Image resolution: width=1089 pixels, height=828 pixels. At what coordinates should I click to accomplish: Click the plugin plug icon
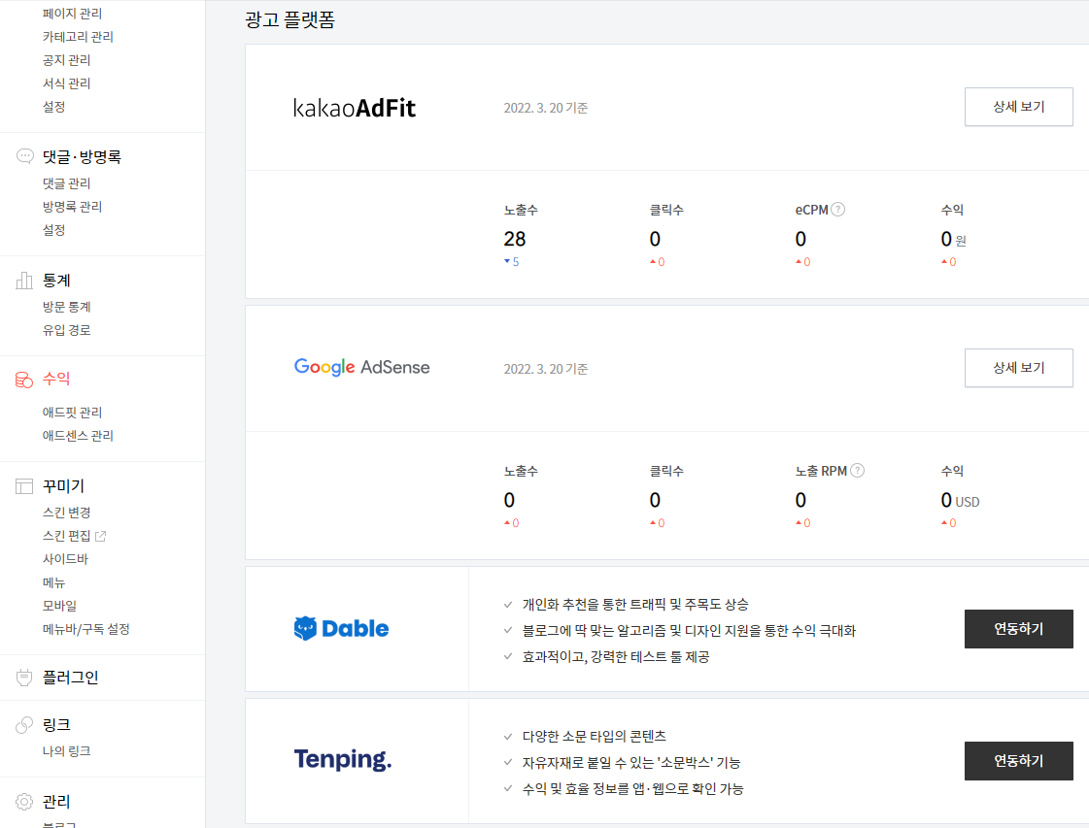click(24, 678)
